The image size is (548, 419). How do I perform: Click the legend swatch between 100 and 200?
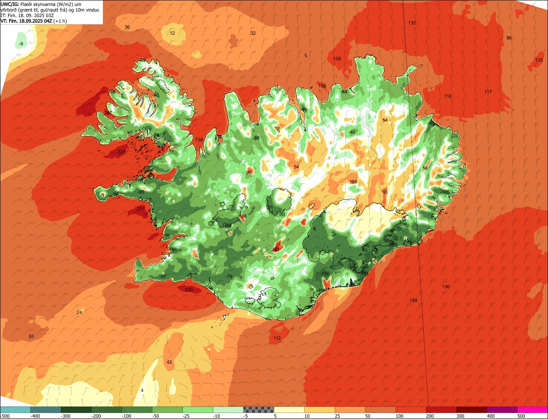click(411, 410)
